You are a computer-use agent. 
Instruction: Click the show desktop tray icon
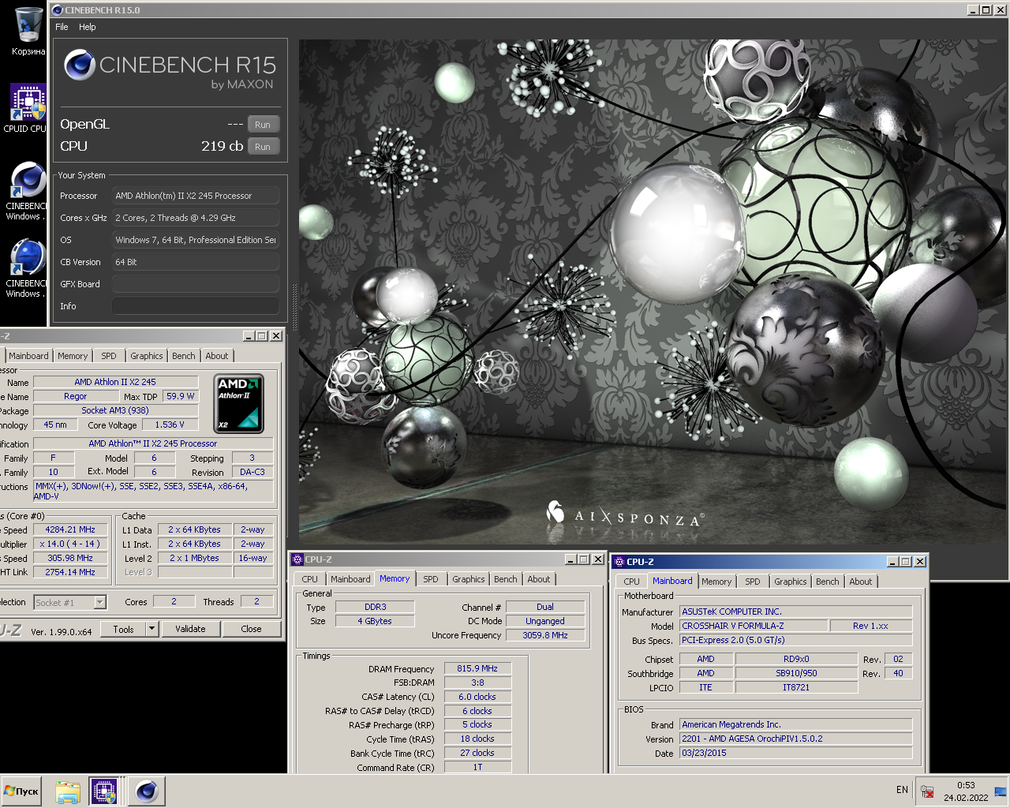[x=1000, y=791]
